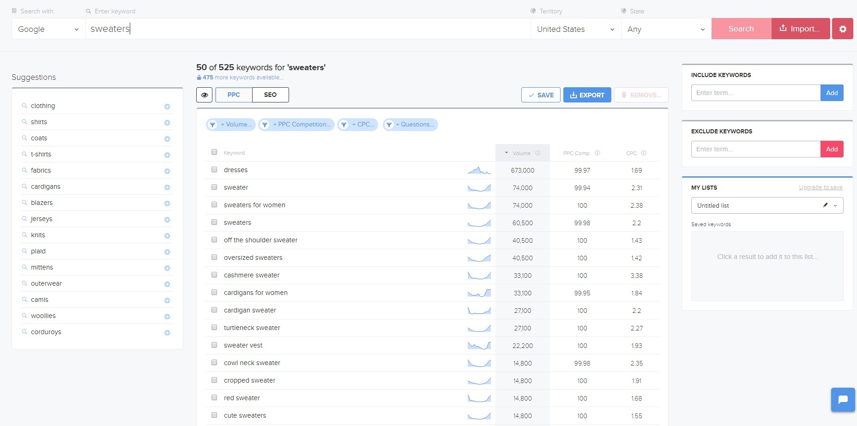
Task: Check the 'sweater' keyword row
Action: [214, 187]
